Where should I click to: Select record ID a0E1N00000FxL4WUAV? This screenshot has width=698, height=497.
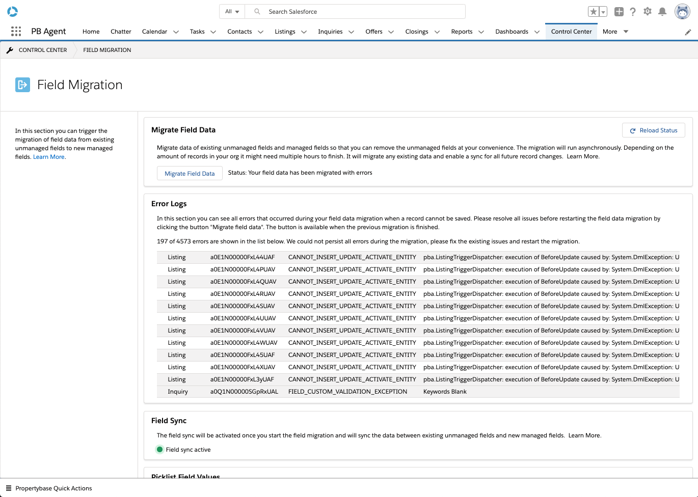(244, 343)
